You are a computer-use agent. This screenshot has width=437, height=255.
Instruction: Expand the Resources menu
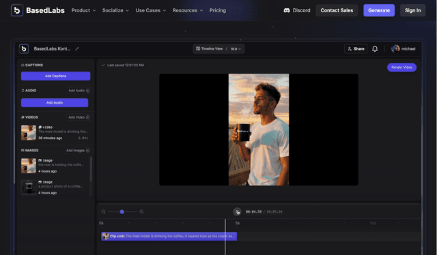coord(188,10)
